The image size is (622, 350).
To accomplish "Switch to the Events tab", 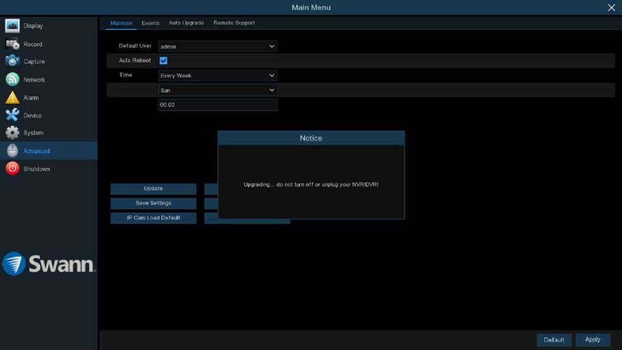I will click(x=150, y=23).
